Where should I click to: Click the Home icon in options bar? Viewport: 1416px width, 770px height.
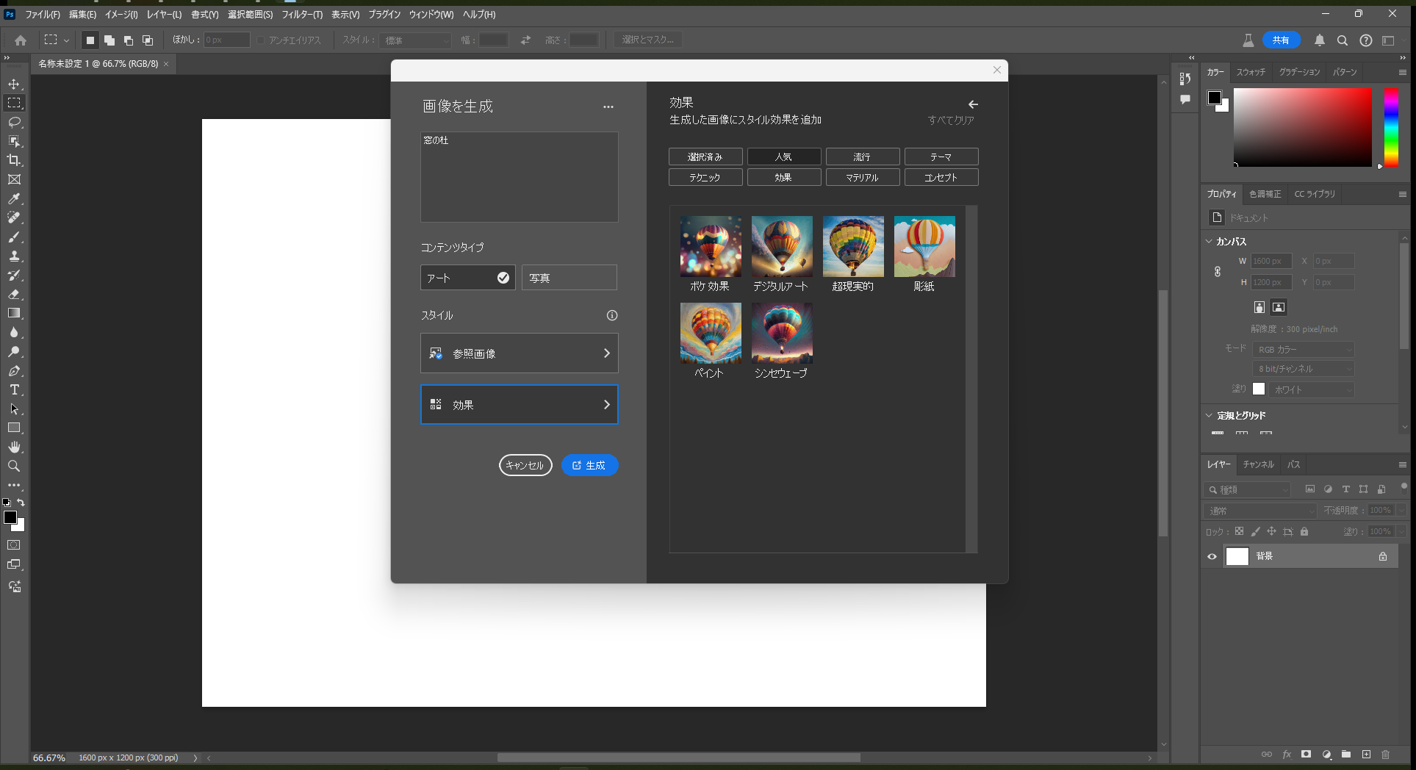21,40
